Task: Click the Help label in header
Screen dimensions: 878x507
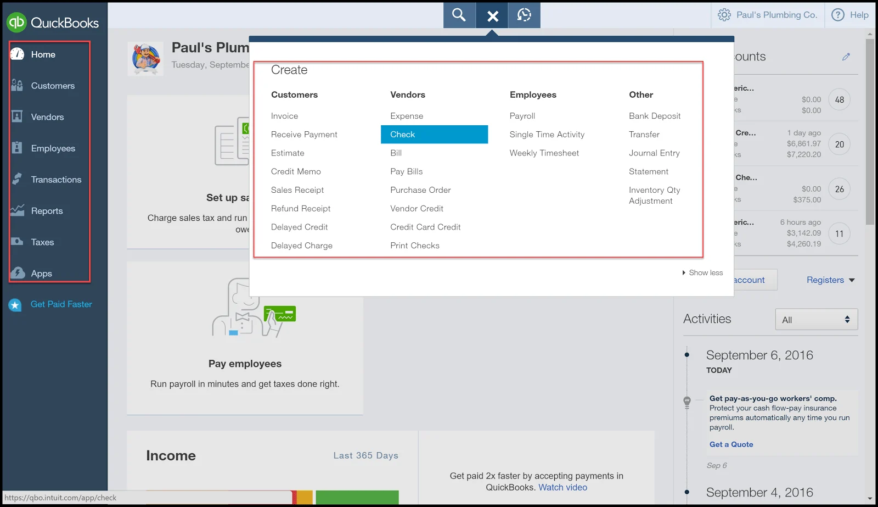Action: click(859, 15)
